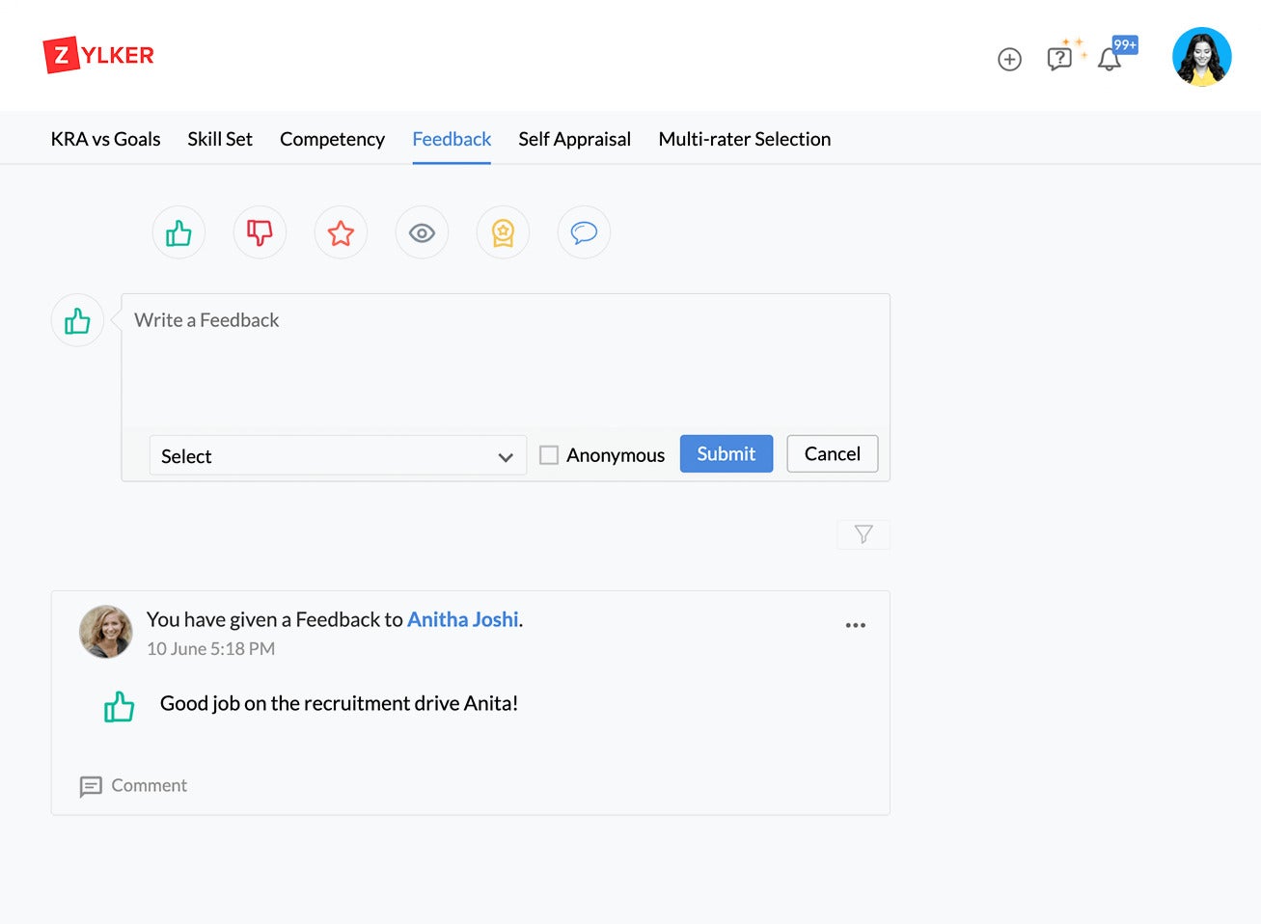1261x924 pixels.
Task: Toggle the eye feedback type icon
Action: click(422, 232)
